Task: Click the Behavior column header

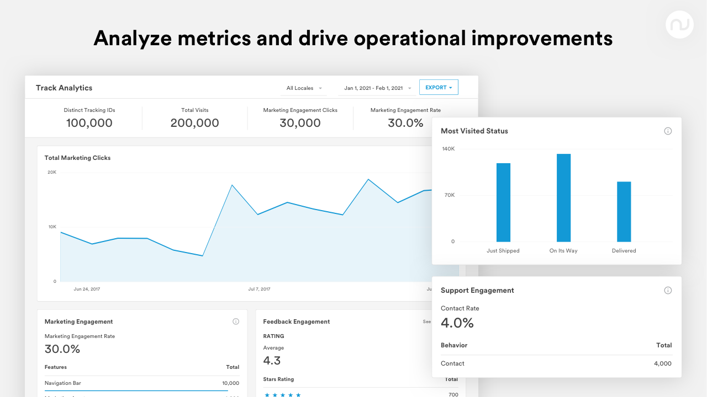Action: click(x=454, y=345)
